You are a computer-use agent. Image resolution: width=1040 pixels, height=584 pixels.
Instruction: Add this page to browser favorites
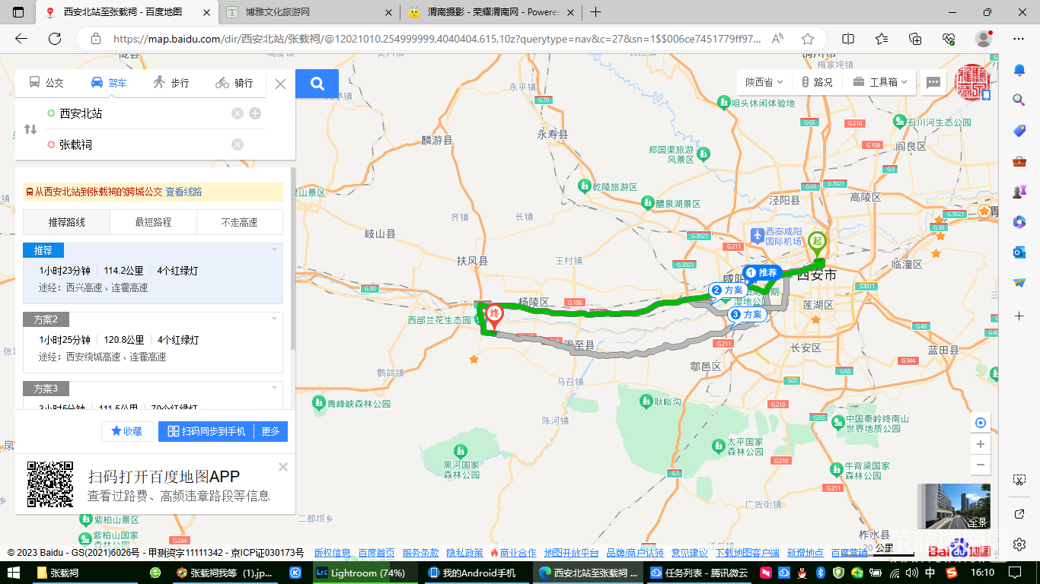click(x=808, y=39)
